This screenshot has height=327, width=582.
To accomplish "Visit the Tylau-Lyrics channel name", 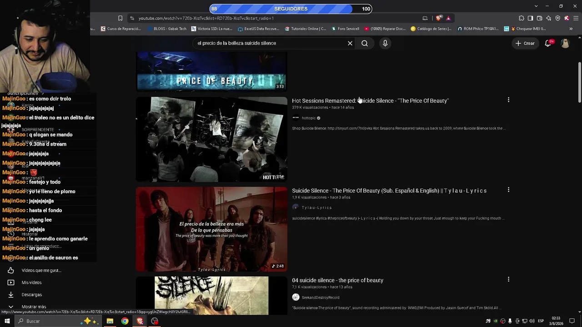I will [317, 208].
